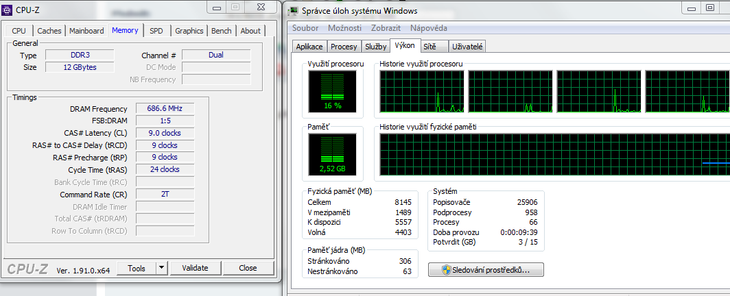Click the CPU usage meter graph
Screen dimensions: 730x296
332,91
